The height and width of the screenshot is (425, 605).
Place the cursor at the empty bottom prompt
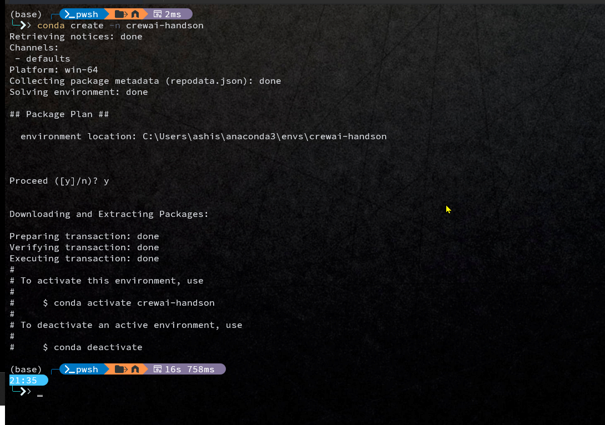40,392
